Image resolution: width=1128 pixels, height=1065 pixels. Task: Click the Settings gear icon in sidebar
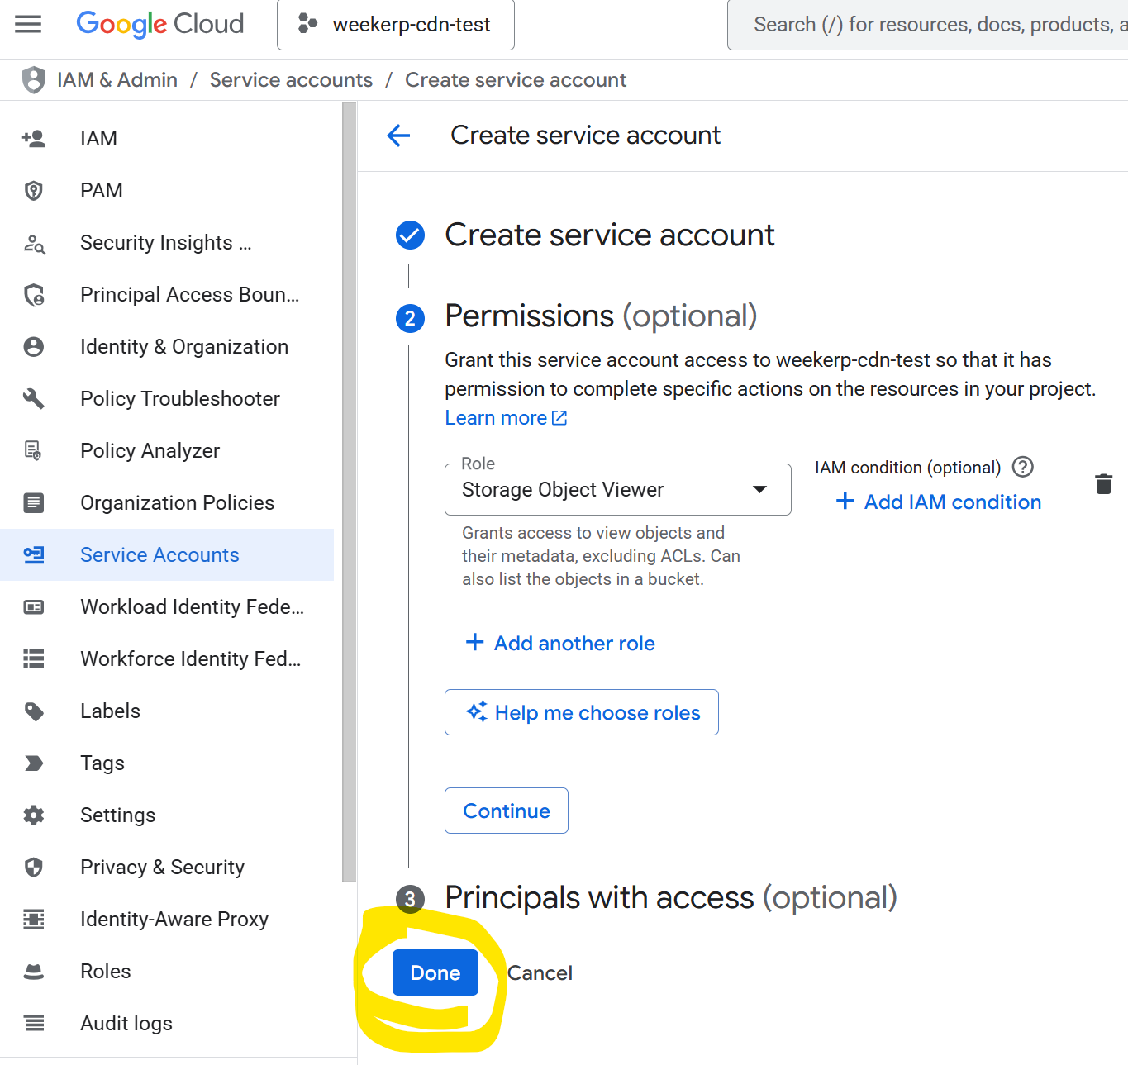click(34, 815)
